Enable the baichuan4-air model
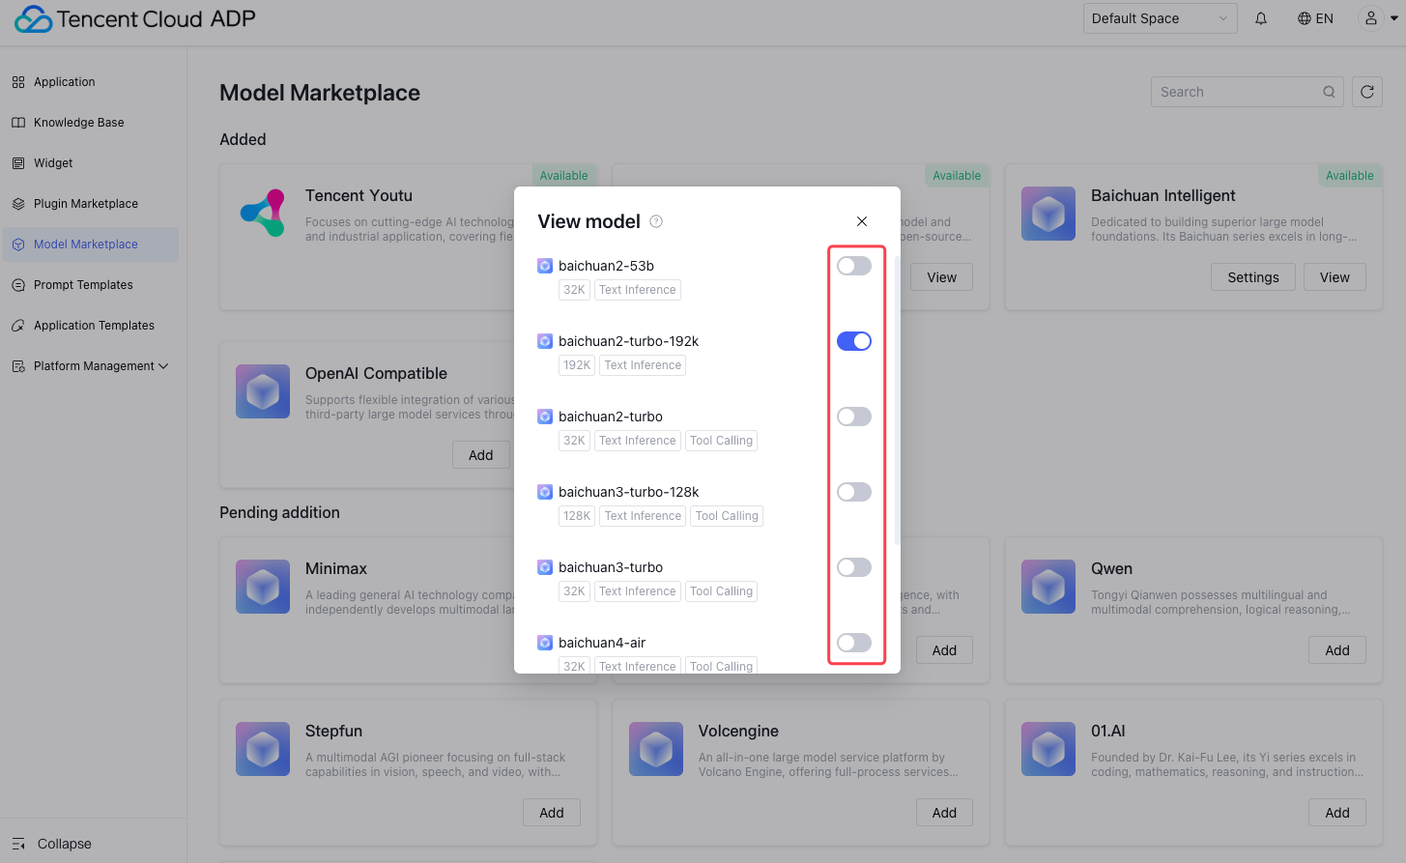The height and width of the screenshot is (863, 1406). 854,643
